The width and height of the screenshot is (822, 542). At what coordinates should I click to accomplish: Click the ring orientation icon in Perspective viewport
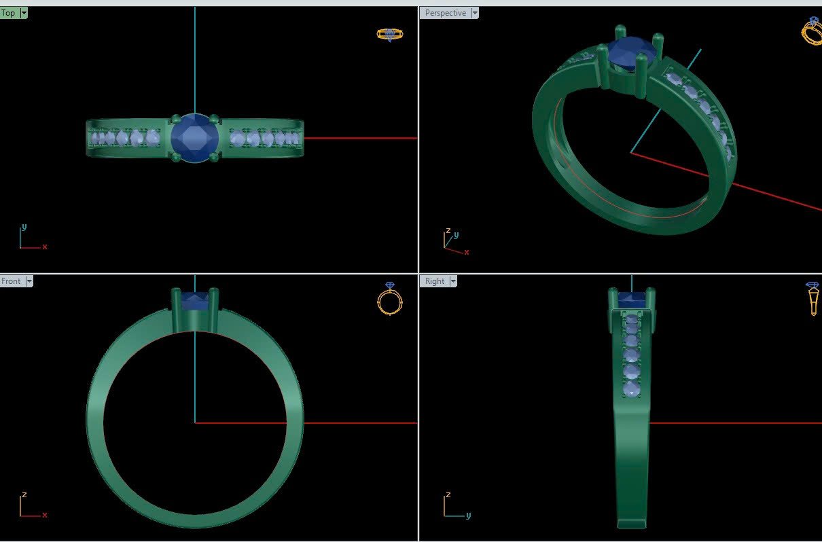[x=812, y=31]
